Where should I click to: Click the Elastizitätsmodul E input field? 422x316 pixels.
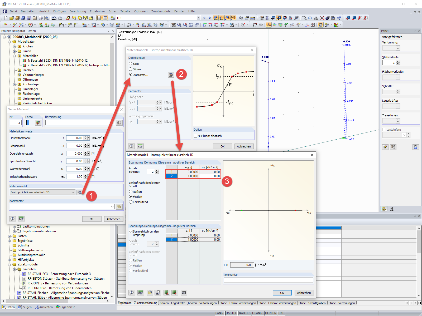pyautogui.click(x=75, y=138)
